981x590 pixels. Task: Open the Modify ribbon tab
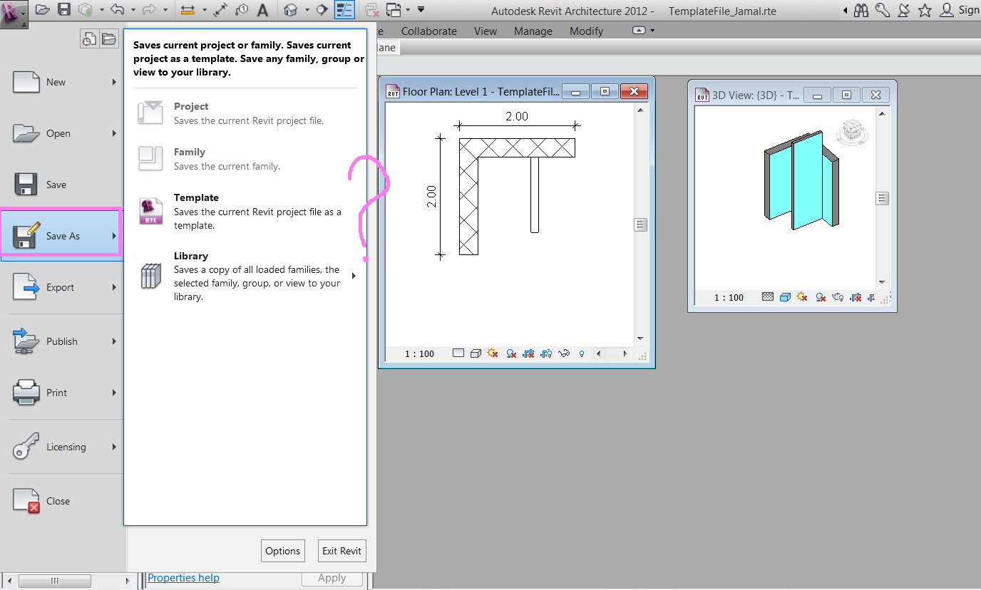pos(586,31)
